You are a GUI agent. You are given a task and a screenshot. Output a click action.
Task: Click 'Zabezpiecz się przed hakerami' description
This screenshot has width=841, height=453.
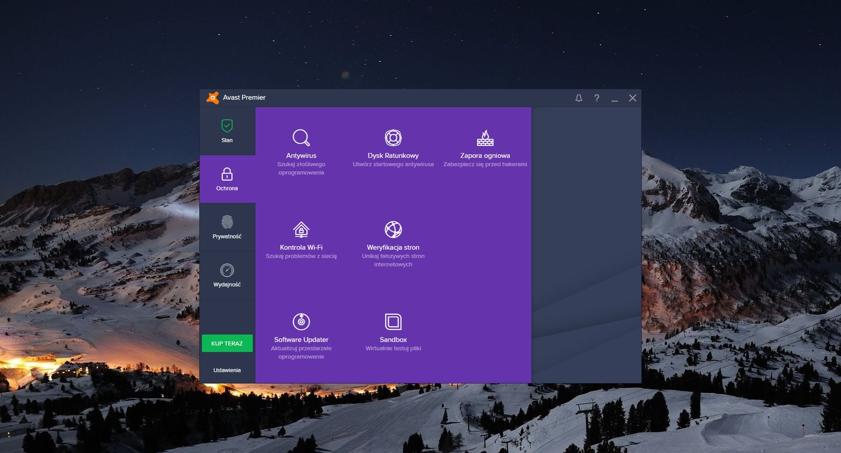point(485,165)
